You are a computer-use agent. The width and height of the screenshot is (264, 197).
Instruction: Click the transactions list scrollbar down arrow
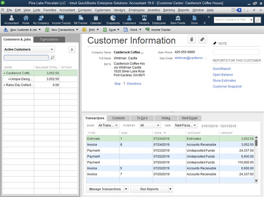click(256, 181)
